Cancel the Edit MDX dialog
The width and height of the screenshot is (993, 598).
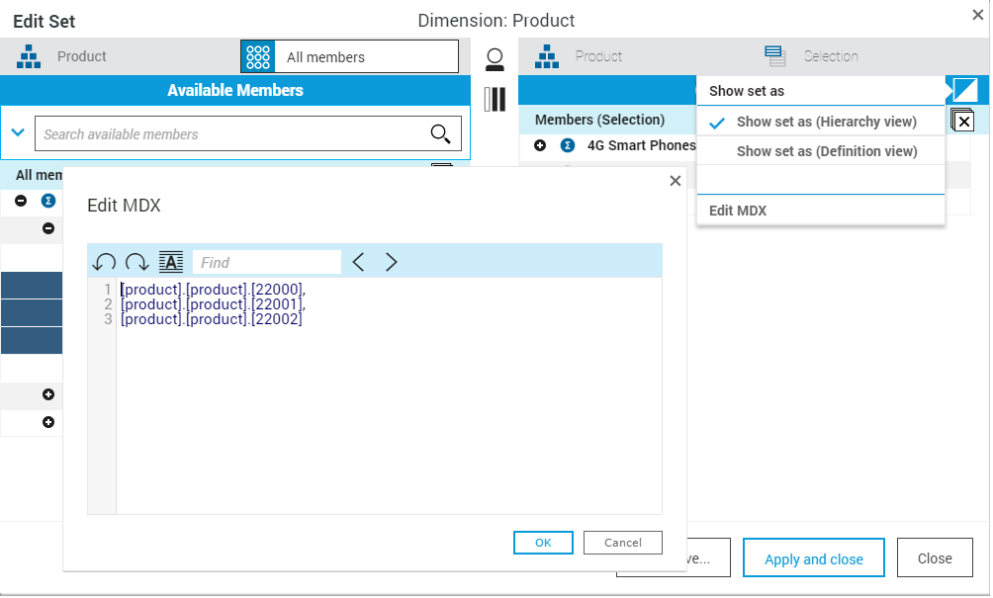tap(622, 543)
